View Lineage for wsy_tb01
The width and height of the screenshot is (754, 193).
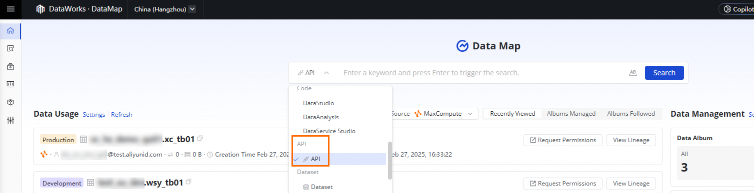631,183
